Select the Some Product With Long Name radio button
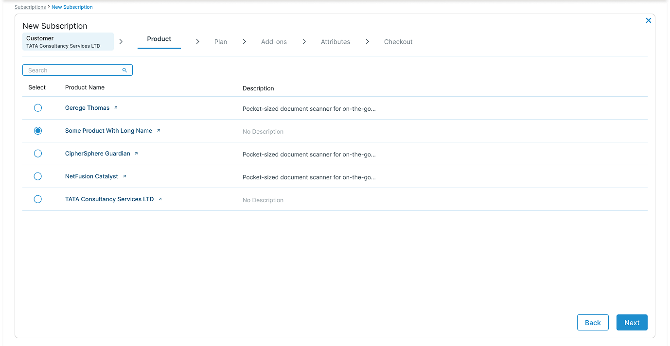 (x=38, y=131)
